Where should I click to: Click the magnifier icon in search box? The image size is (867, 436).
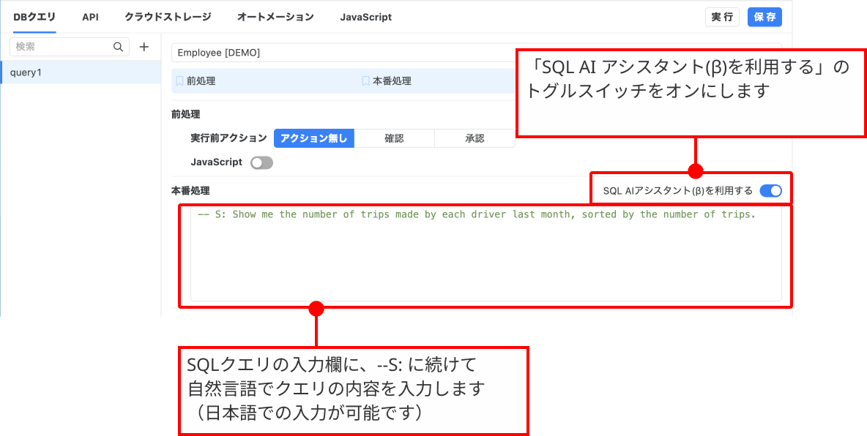118,47
